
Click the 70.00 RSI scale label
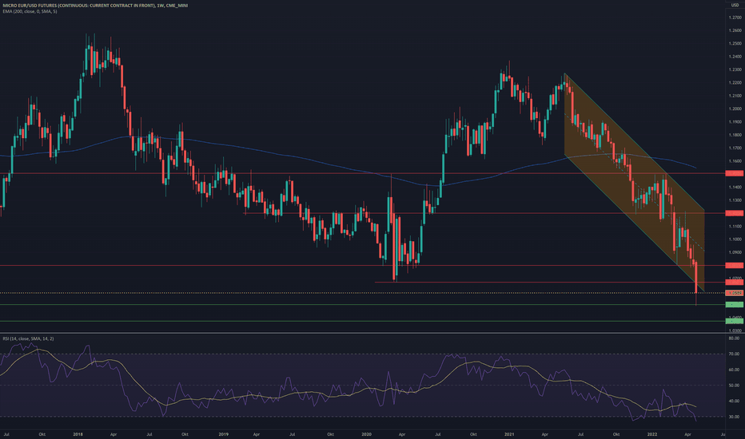click(734, 354)
